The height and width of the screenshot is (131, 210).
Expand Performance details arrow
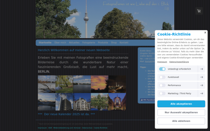tap(202, 85)
